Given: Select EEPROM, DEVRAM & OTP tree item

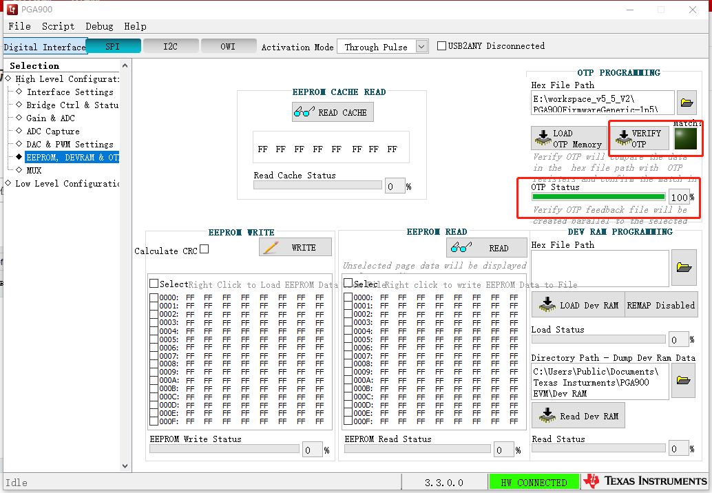Looking at the screenshot, I should click(72, 157).
